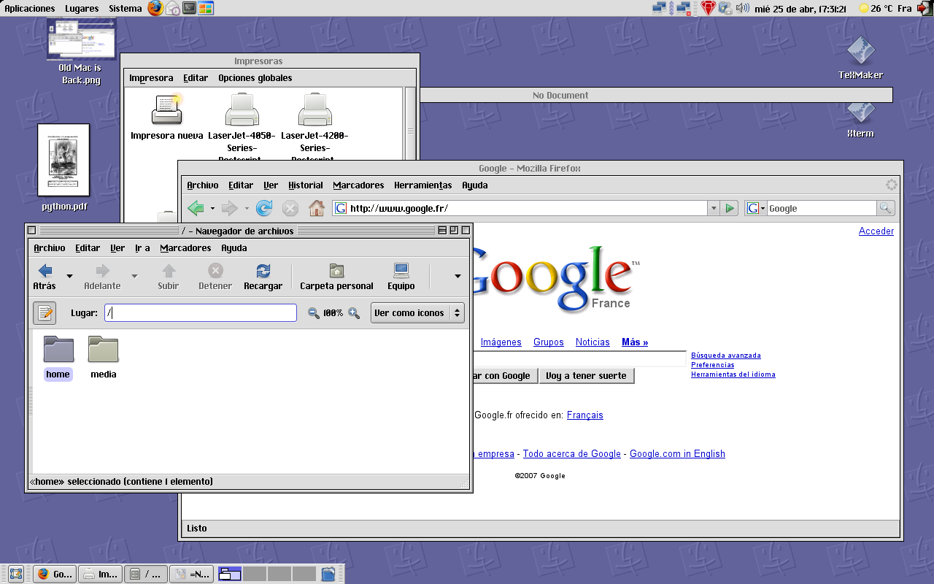Click the Lugar location input field
Image resolution: width=934 pixels, height=584 pixels.
coord(201,313)
